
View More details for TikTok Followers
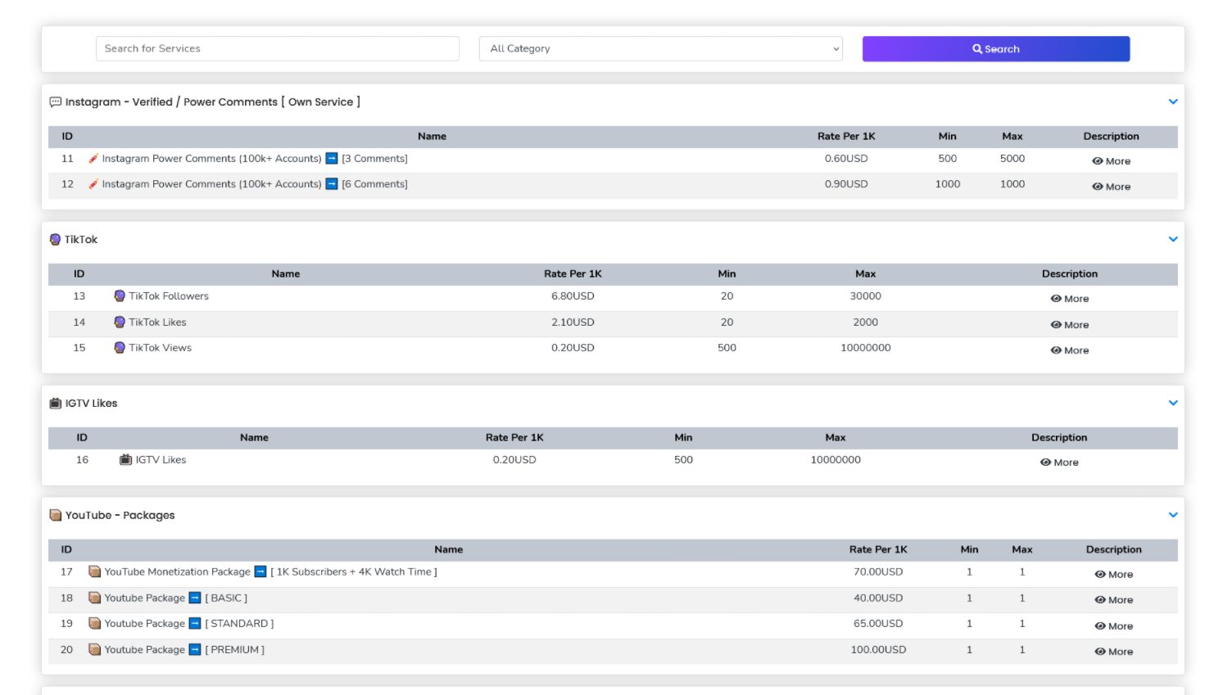tap(1070, 299)
